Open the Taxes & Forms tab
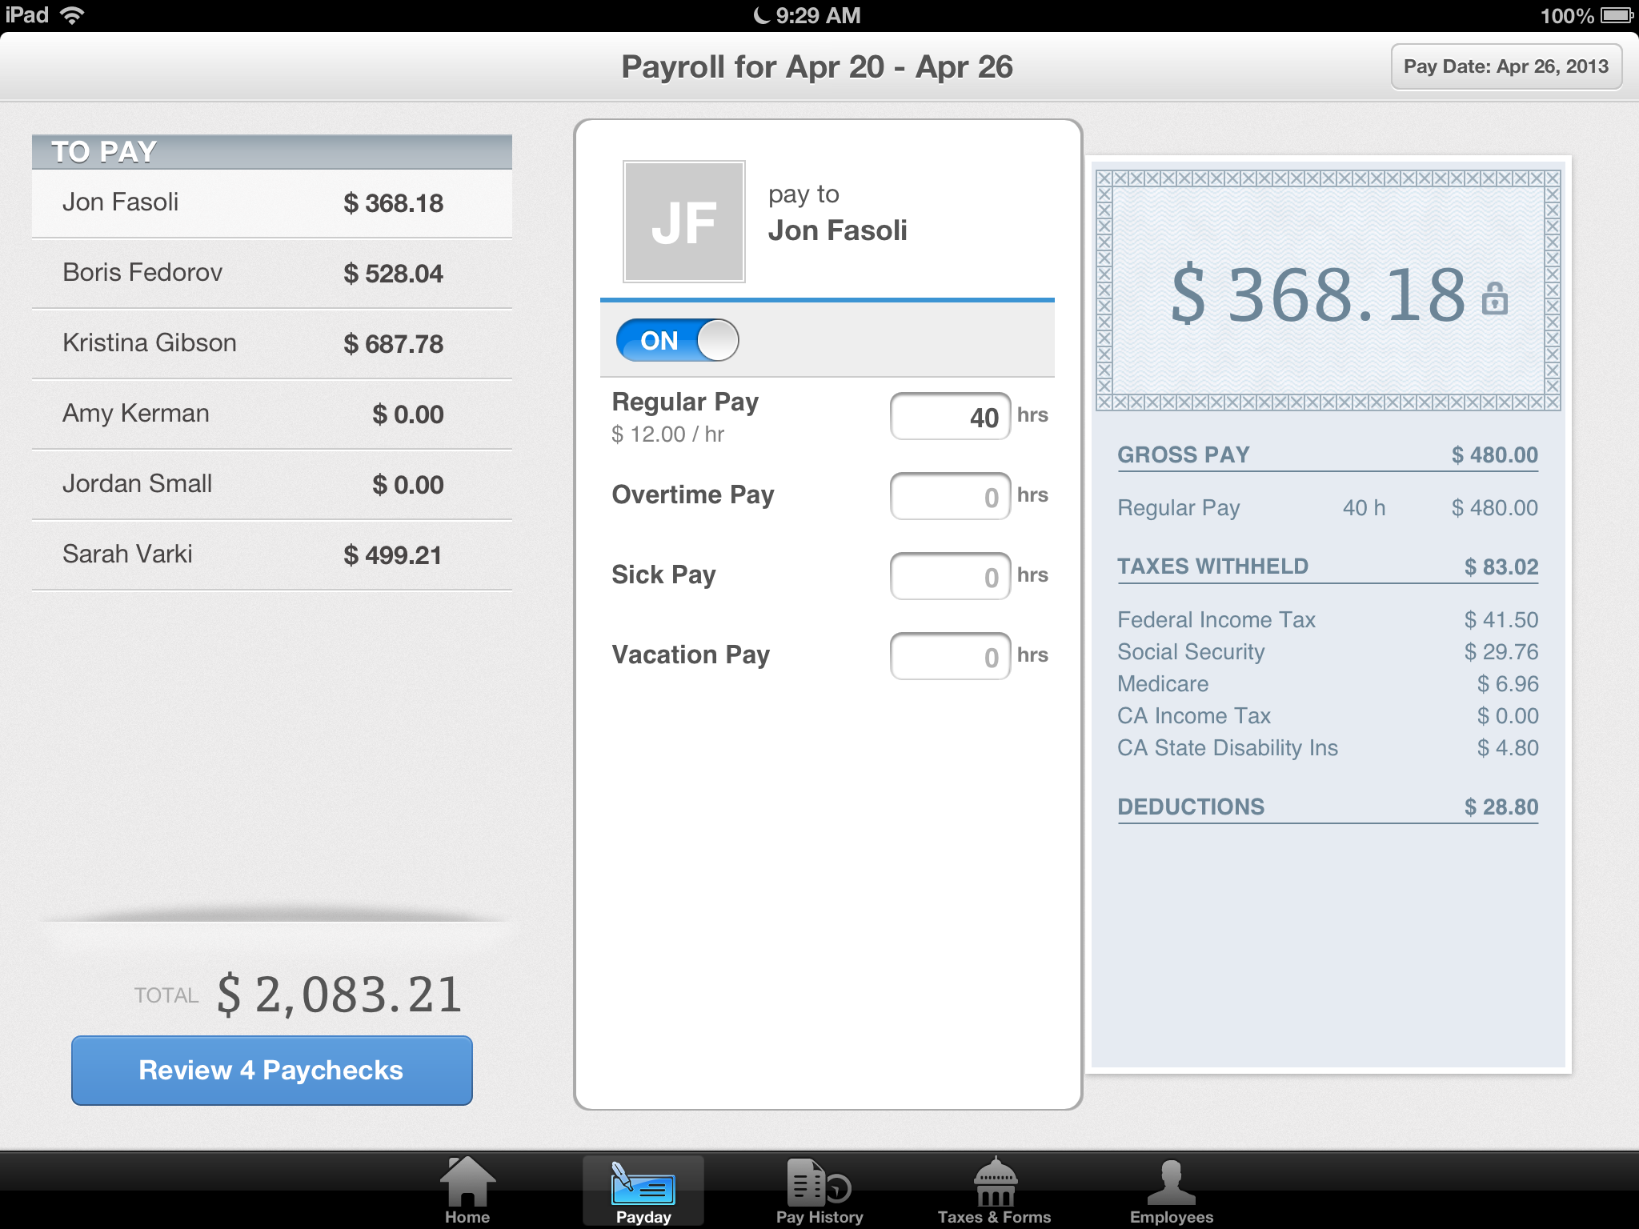This screenshot has height=1229, width=1639. (995, 1191)
